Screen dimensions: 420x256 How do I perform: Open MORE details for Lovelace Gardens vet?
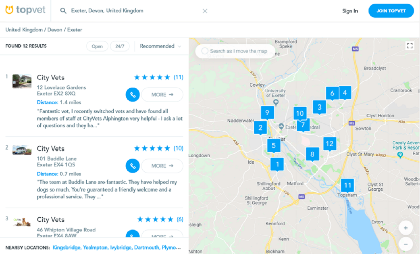click(162, 95)
